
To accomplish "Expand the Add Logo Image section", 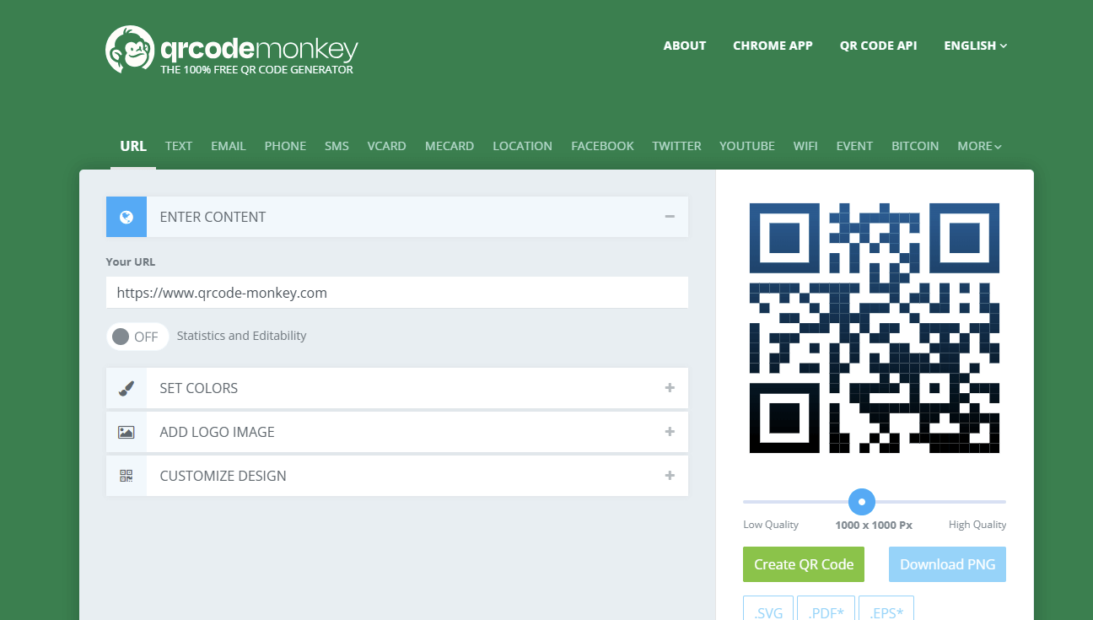I will click(x=670, y=432).
